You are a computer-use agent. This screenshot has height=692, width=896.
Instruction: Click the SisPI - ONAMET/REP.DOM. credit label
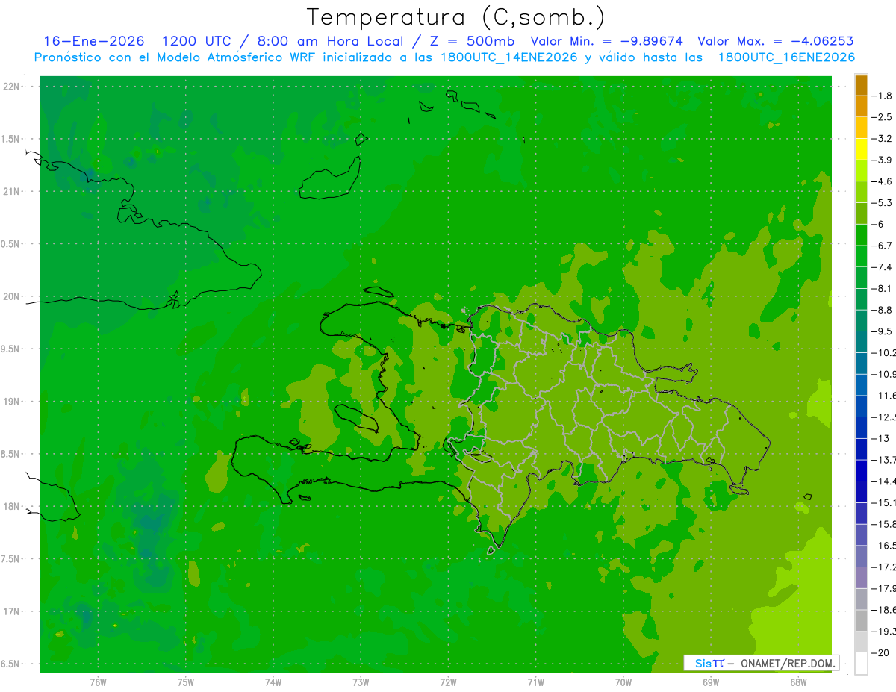[762, 663]
